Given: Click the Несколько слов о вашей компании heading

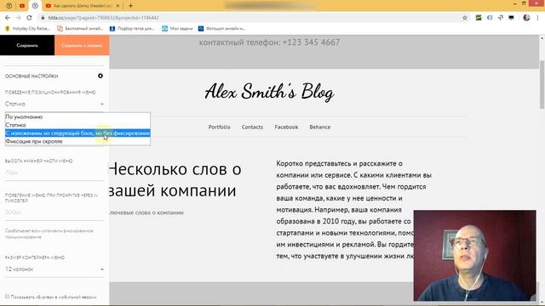Looking at the screenshot, I should 175,179.
